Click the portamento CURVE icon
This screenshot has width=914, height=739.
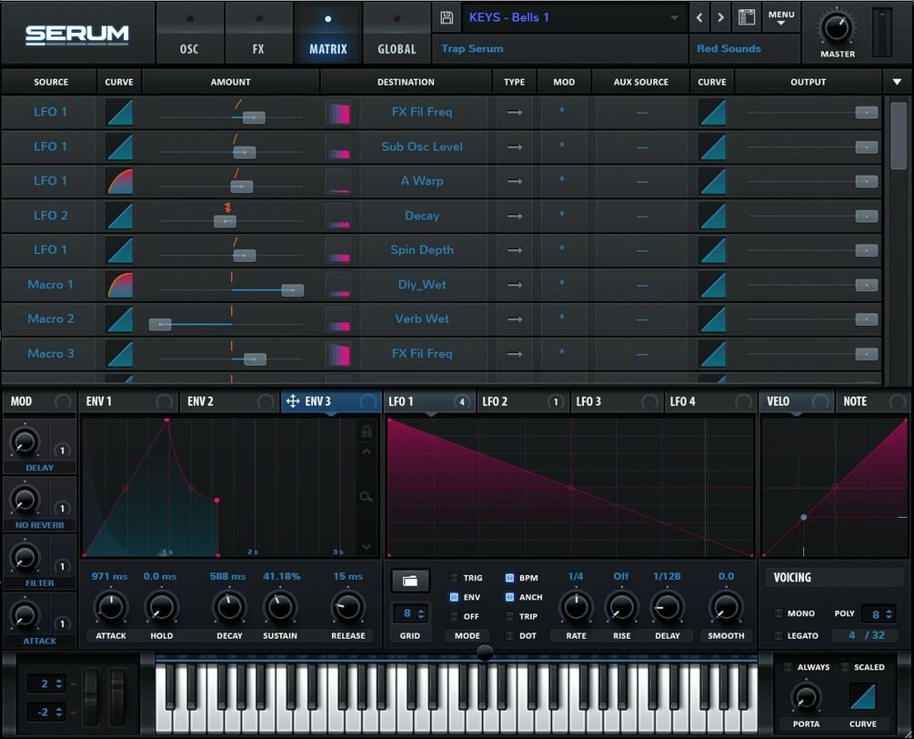pos(863,696)
